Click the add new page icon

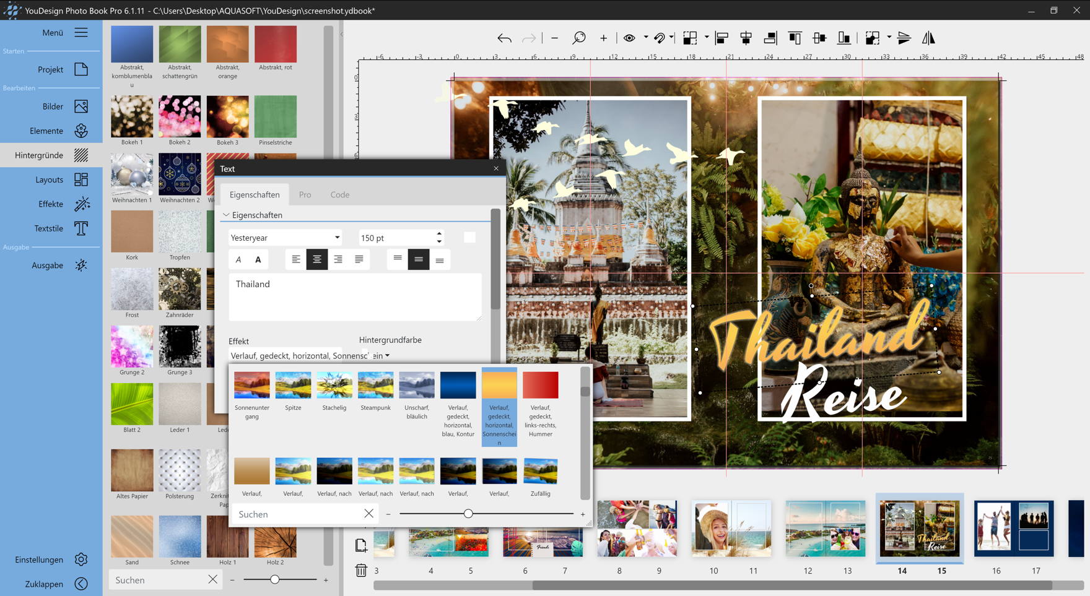[x=361, y=545]
